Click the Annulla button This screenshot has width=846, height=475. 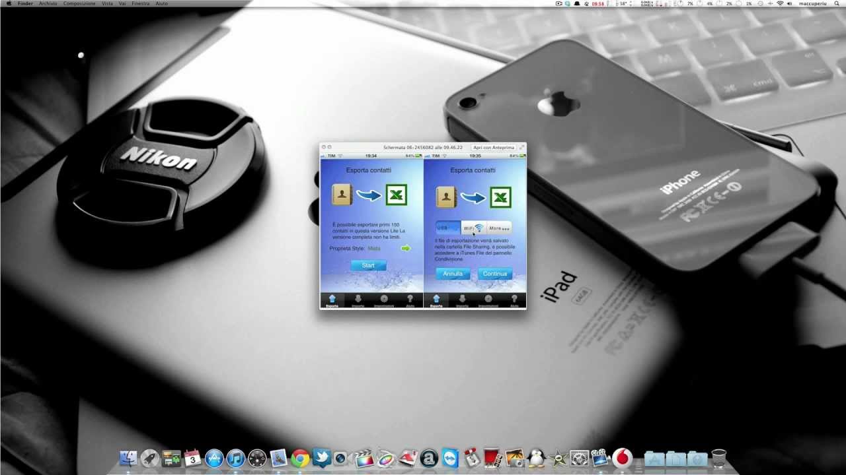(x=453, y=274)
